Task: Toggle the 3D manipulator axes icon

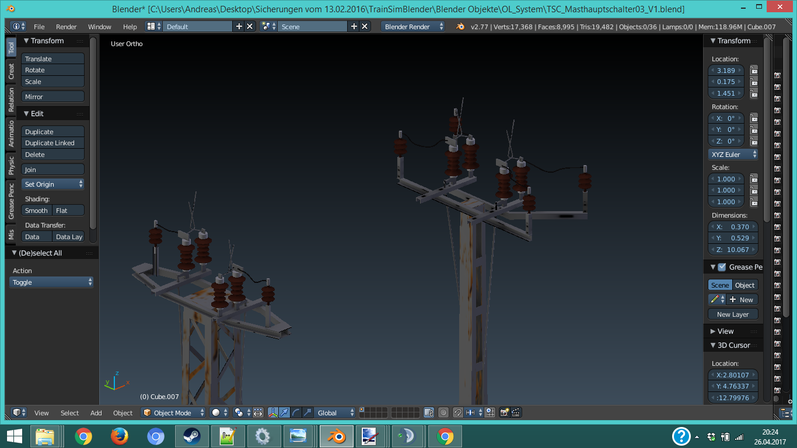Action: (x=272, y=412)
